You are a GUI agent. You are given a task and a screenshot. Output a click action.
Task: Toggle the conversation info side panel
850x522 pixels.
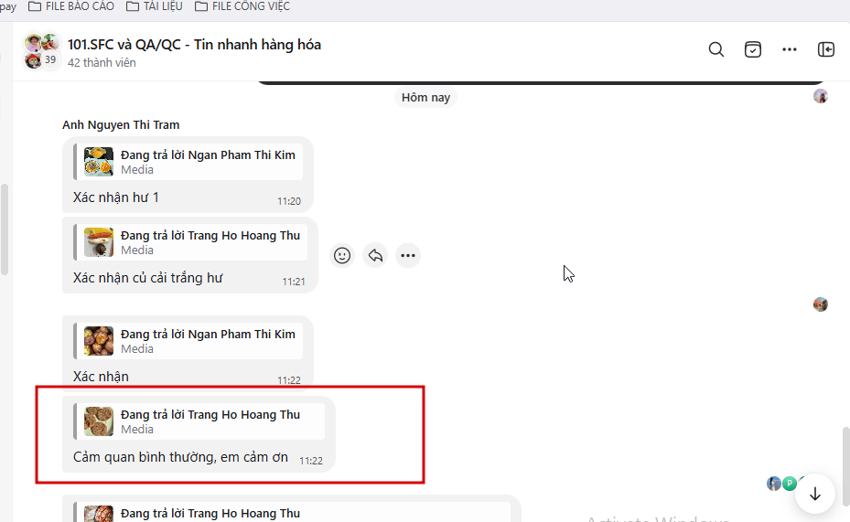click(x=825, y=49)
